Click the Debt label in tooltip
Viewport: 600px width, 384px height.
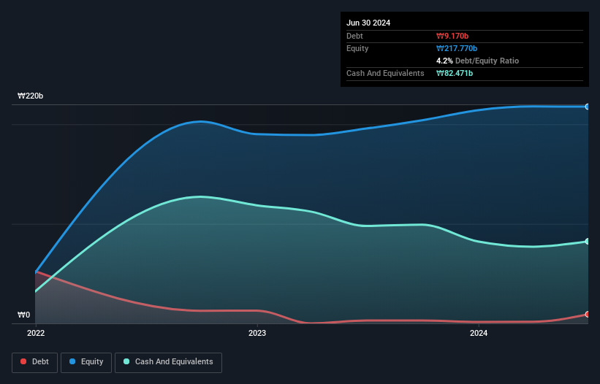(x=354, y=36)
